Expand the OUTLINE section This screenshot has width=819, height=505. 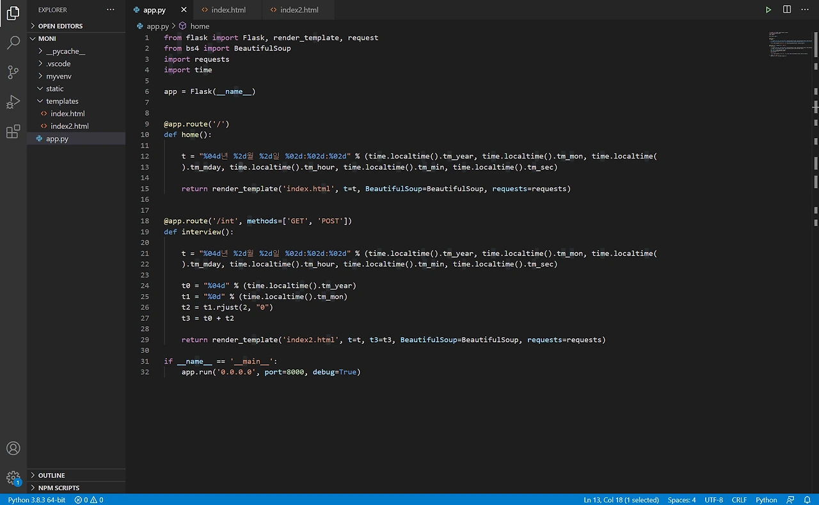pyautogui.click(x=76, y=476)
